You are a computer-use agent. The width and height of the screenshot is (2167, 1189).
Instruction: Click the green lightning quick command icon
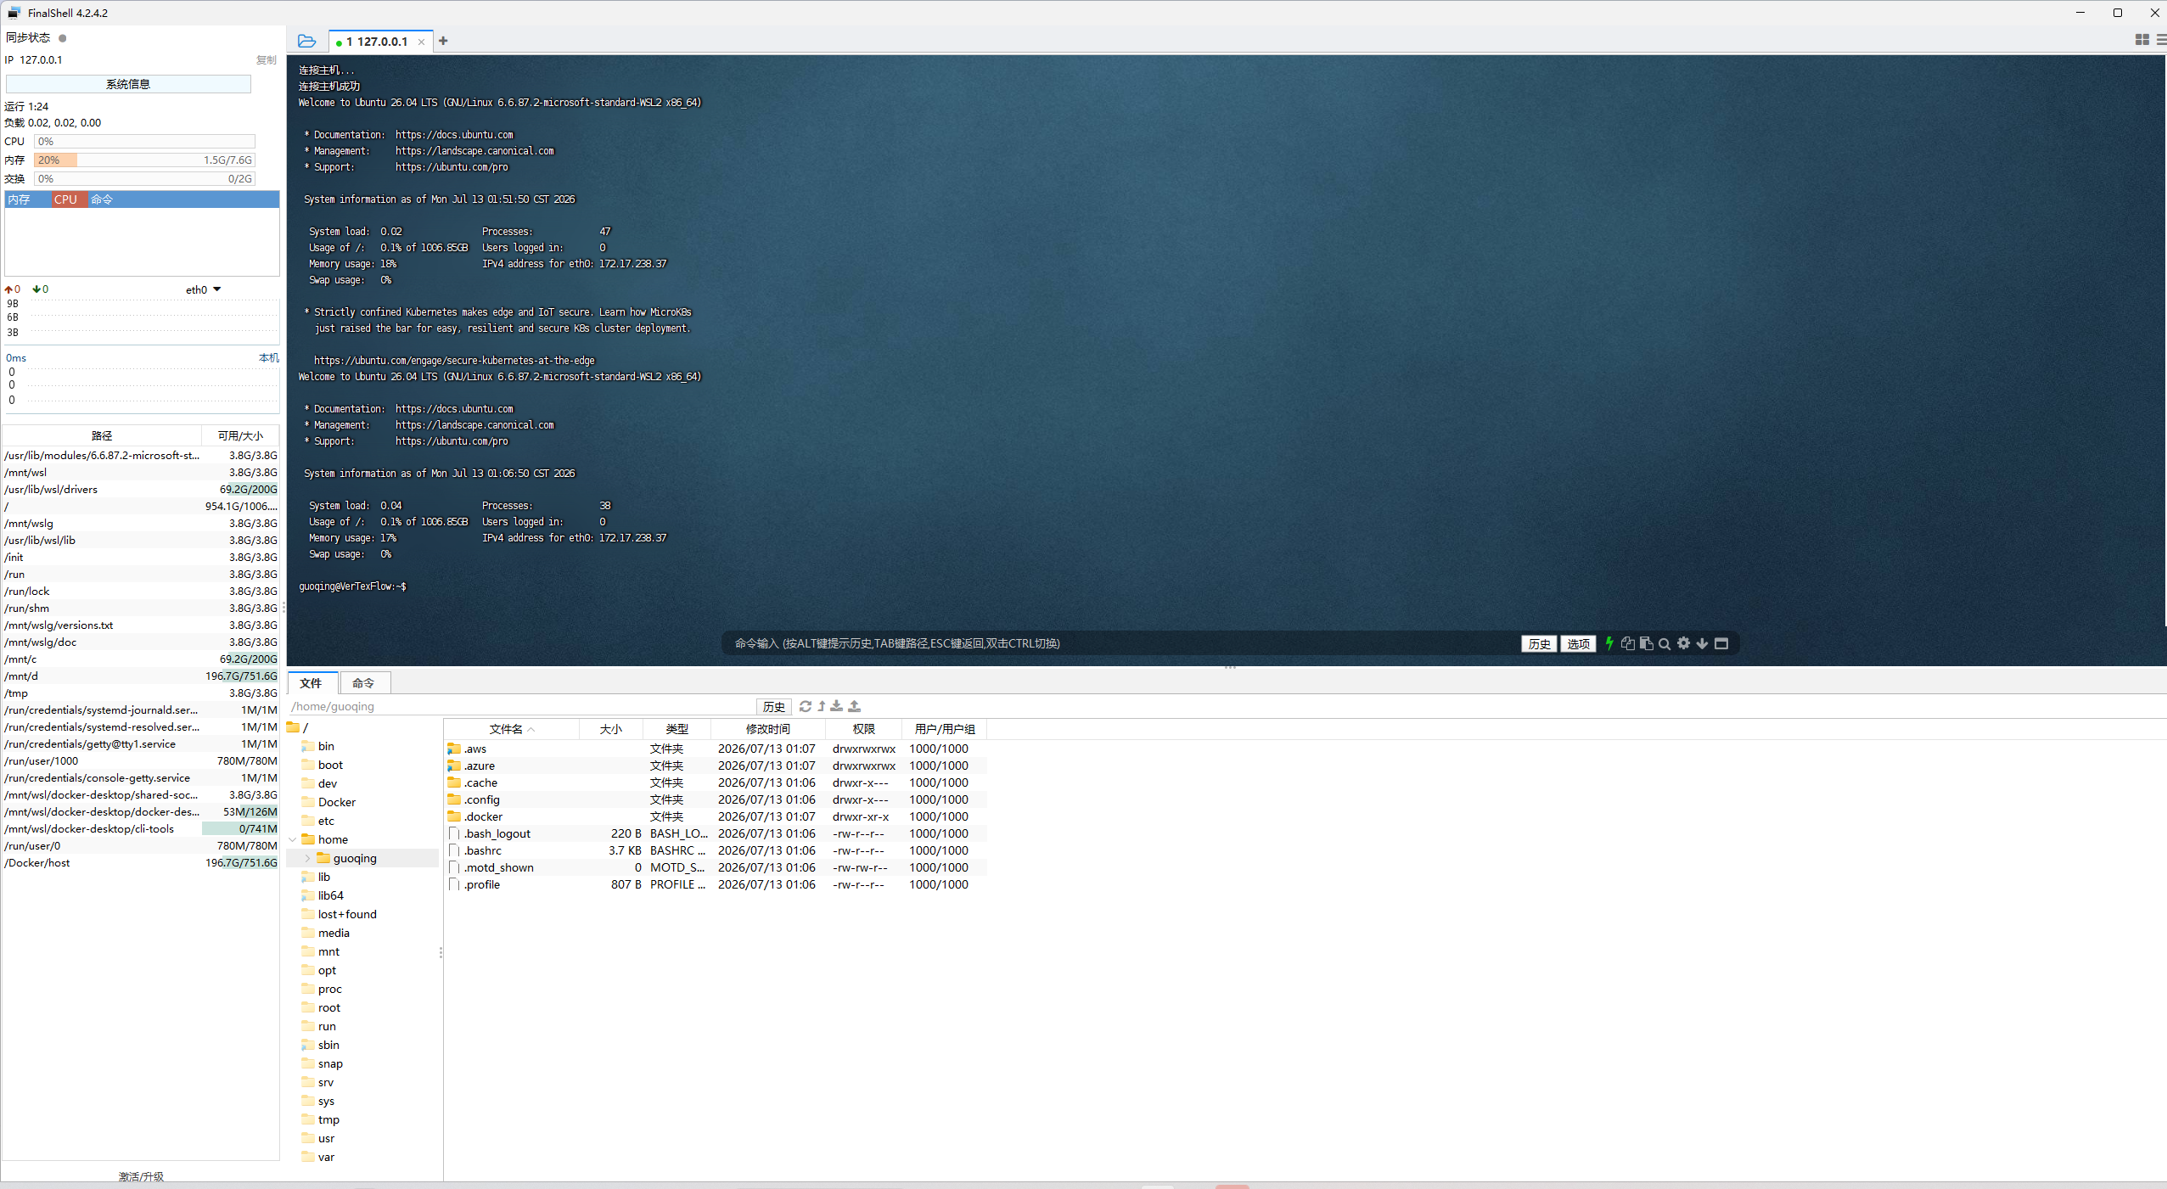[1609, 643]
